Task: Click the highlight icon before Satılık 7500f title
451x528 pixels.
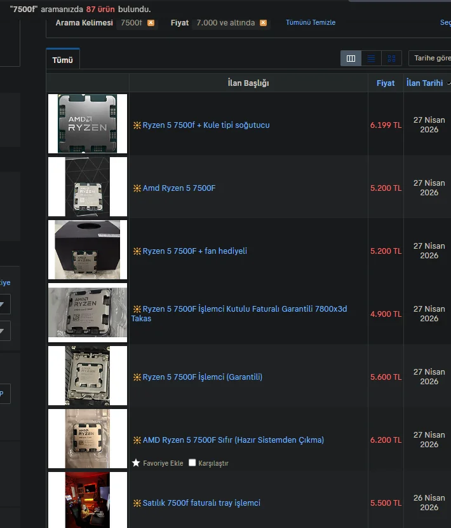Action: tap(137, 503)
